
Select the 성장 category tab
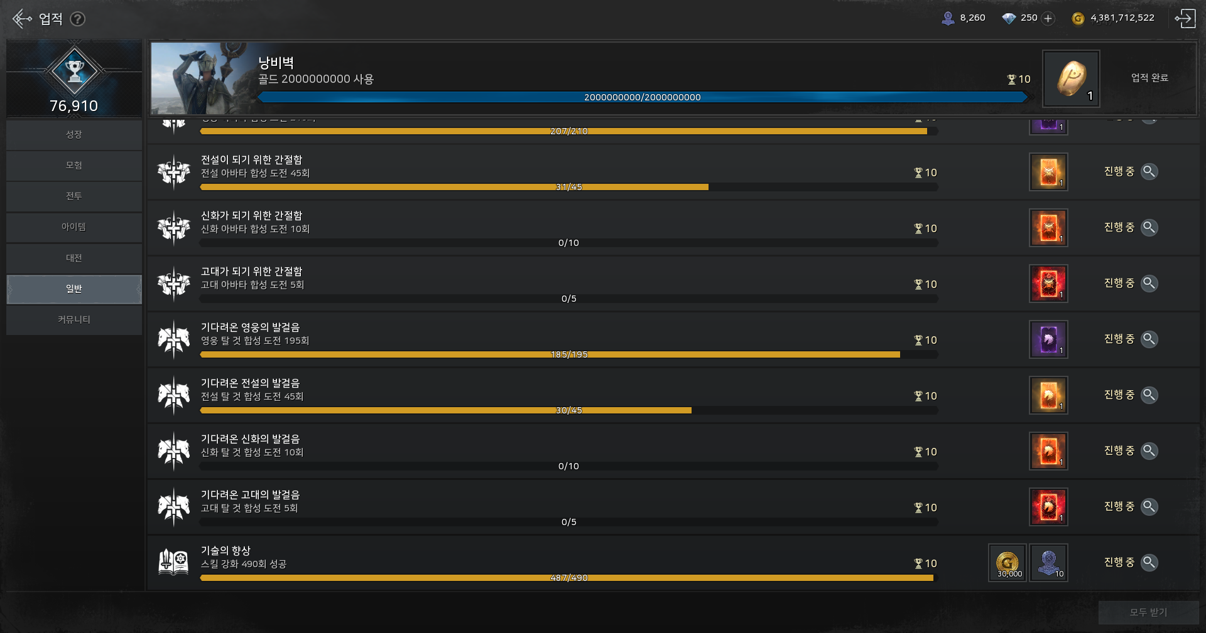point(74,134)
